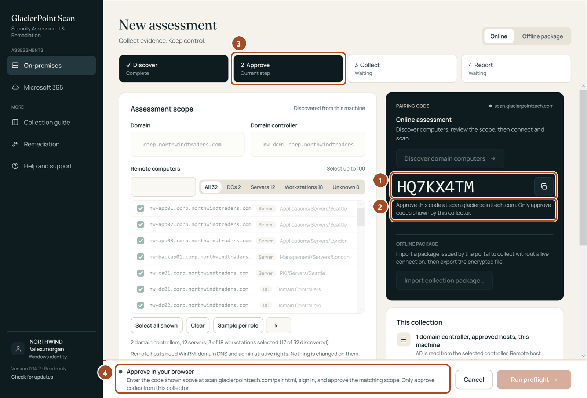587x398 pixels.
Task: Click the sample count field showing 5
Action: coord(278,325)
